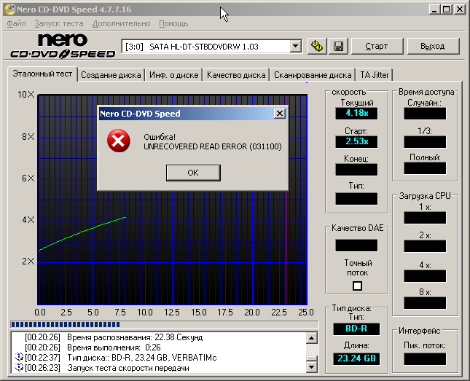Close the main Nero CD-DVD Speed window
The width and height of the screenshot is (470, 381).
(460, 9)
